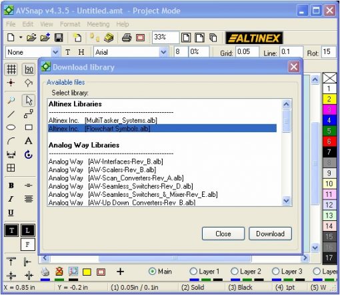Screen dimensions: 340x295
Task: Click the rotate tool icon
Action: tap(29, 154)
